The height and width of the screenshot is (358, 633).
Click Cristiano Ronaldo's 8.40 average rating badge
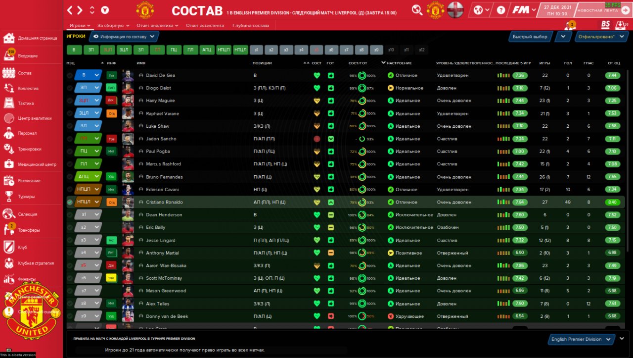[612, 202]
